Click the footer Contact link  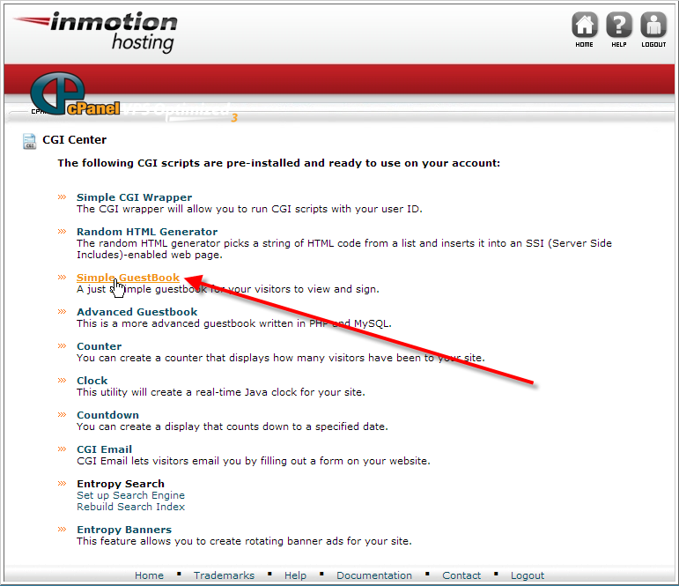coord(461,575)
